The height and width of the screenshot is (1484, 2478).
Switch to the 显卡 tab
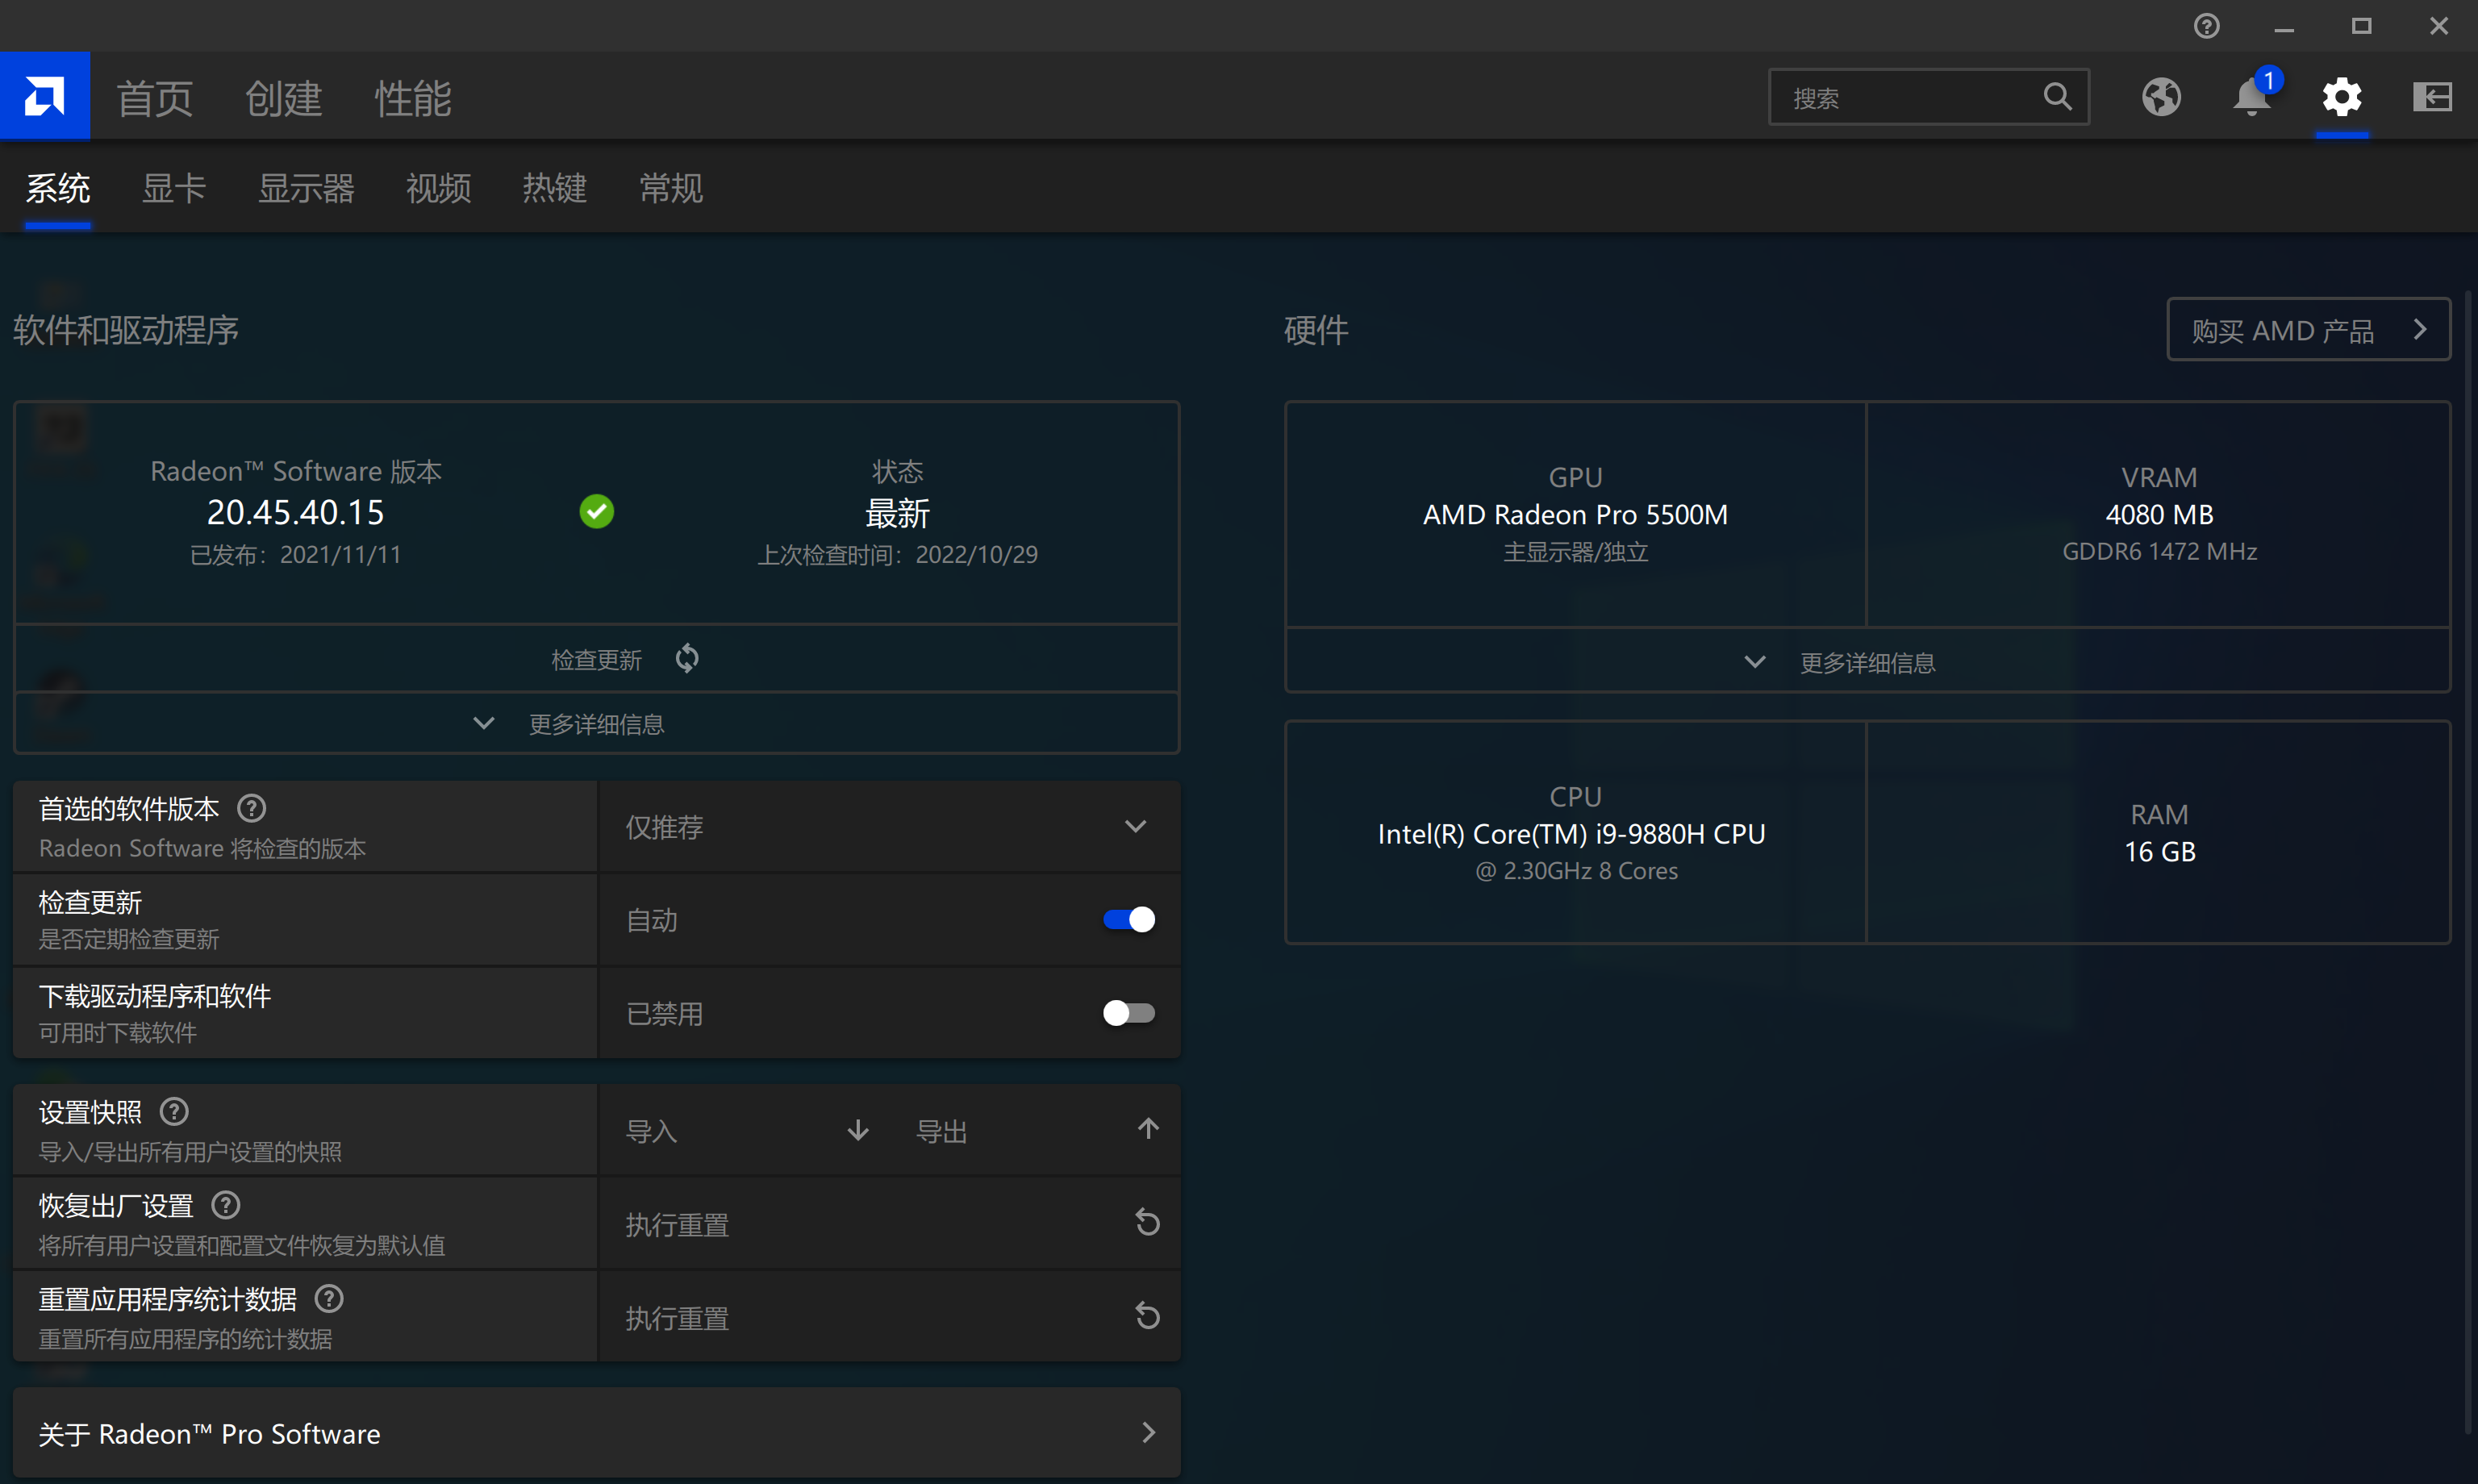pyautogui.click(x=173, y=188)
